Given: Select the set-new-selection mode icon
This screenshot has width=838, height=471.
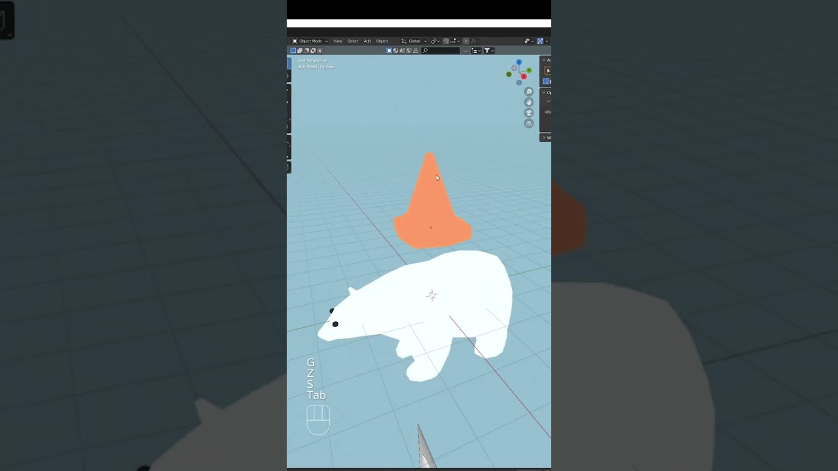Looking at the screenshot, I should tap(293, 50).
